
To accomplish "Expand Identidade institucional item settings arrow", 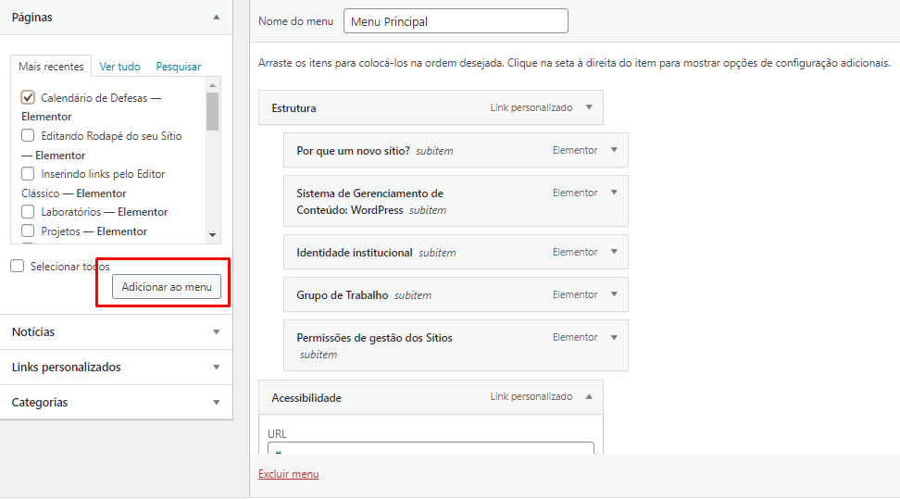I will tap(614, 252).
